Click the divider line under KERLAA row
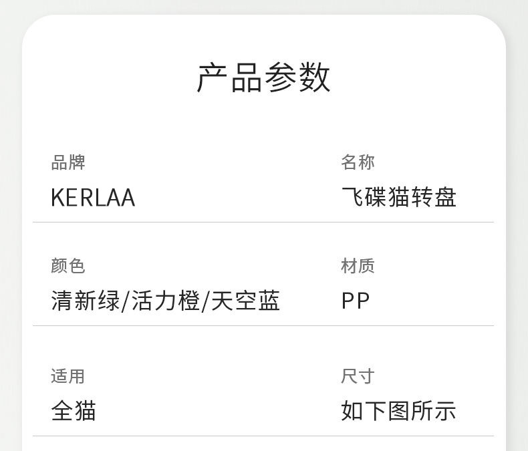Screen dimensions: 528x451 coord(263,222)
